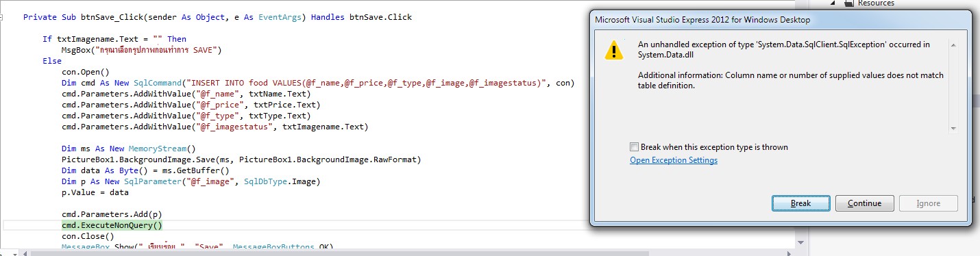The width and height of the screenshot is (980, 256).
Task: Click the highlighted cmd.ExecuteNonQuery() line
Action: 112,225
